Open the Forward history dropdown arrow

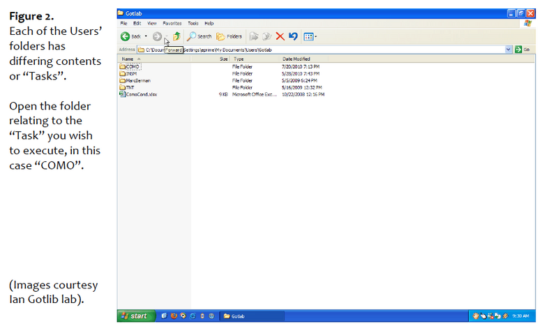[166, 36]
